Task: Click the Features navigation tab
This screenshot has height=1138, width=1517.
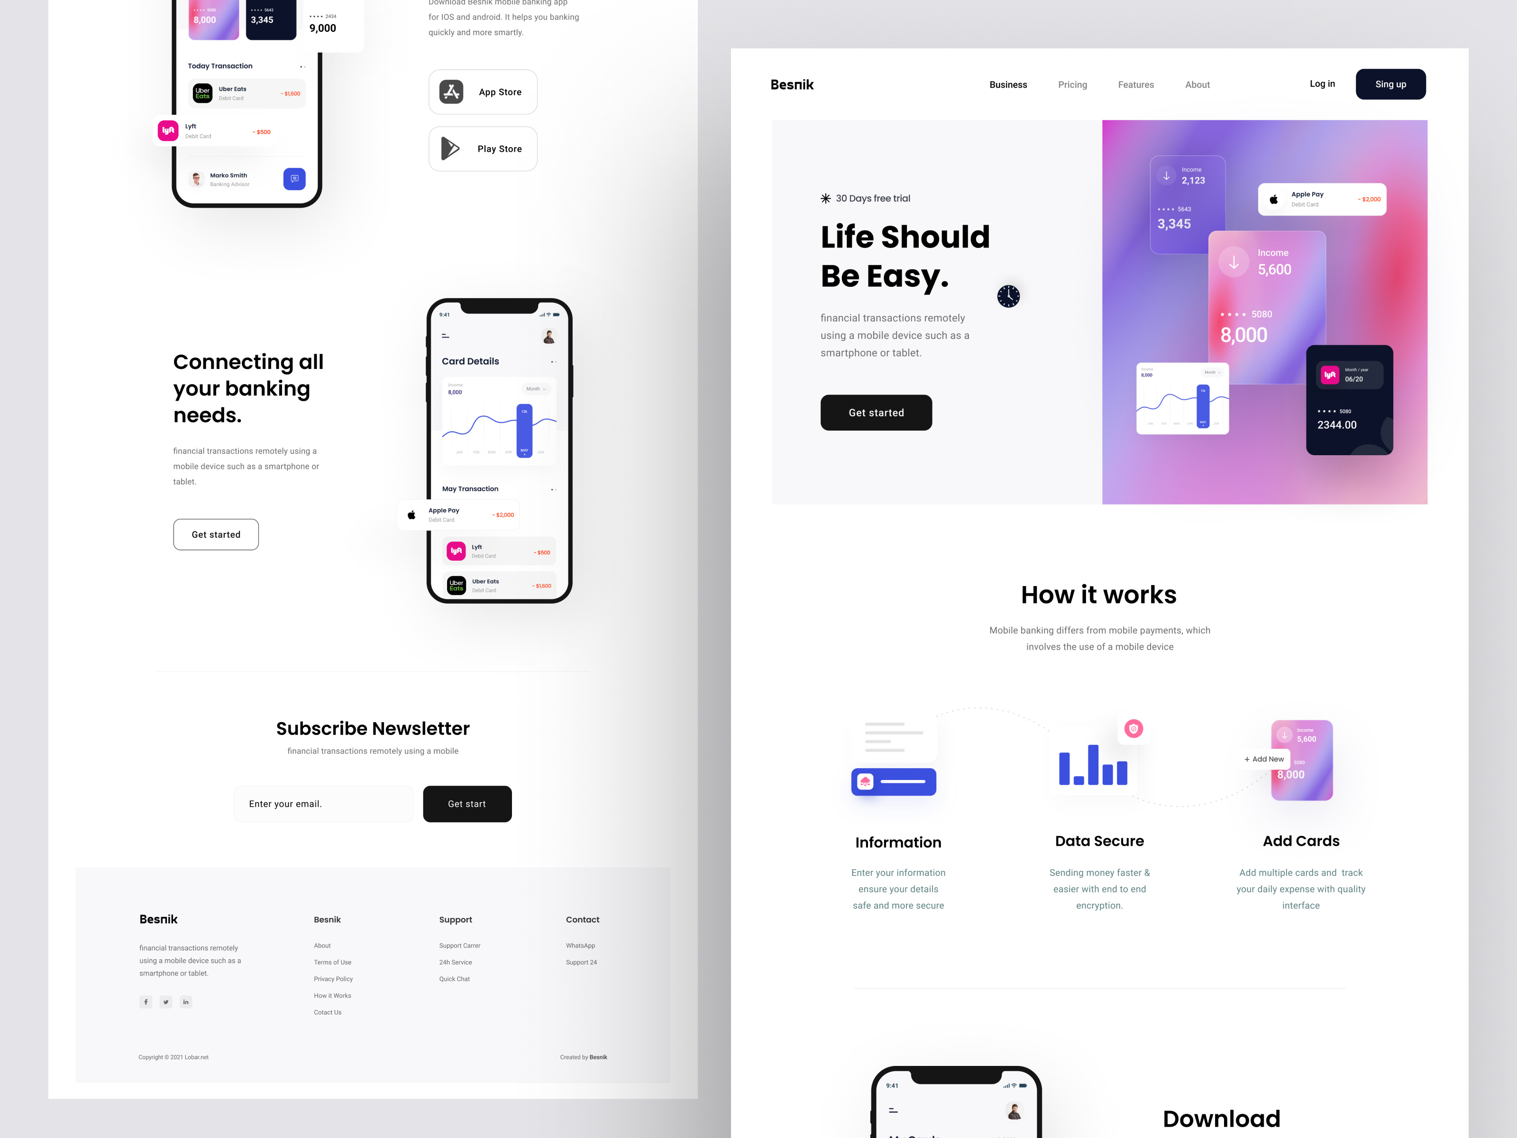Action: 1136,83
